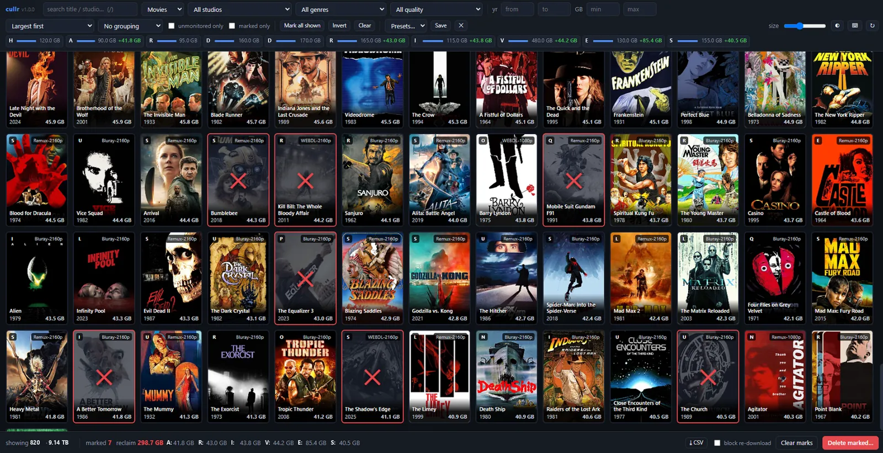This screenshot has height=453, width=883.
Task: Click the S badge on Blood for Dracula
Action: 13,141
